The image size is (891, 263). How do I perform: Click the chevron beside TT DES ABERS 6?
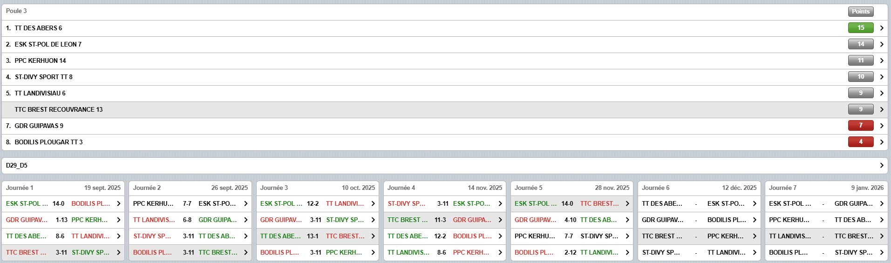882,28
